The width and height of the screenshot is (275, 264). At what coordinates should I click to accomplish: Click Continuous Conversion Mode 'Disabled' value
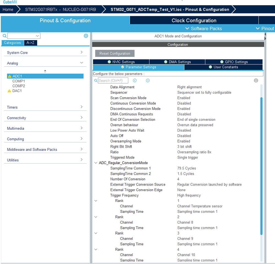point(184,103)
